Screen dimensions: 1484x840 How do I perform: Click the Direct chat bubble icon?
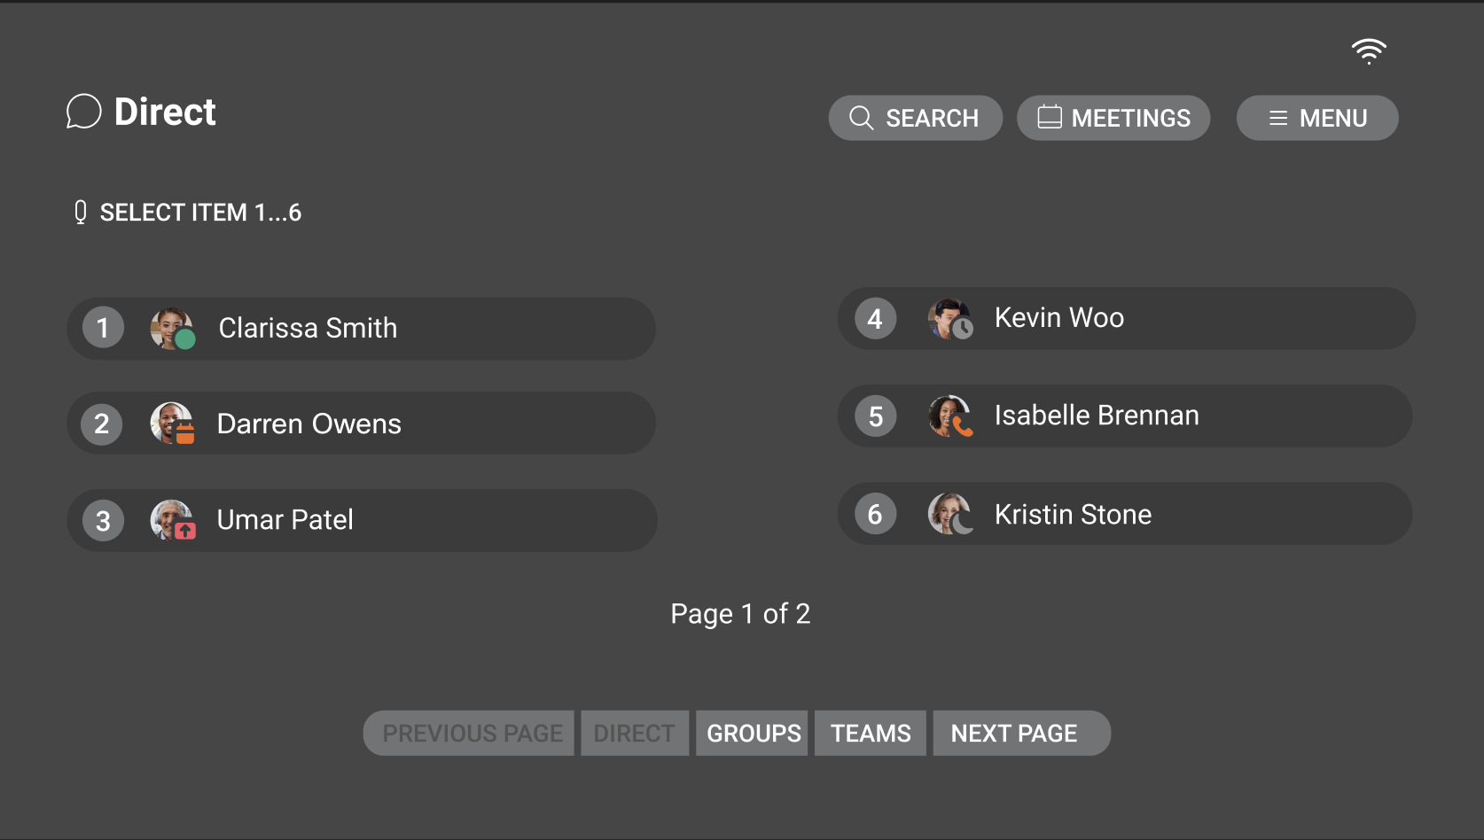pos(84,112)
